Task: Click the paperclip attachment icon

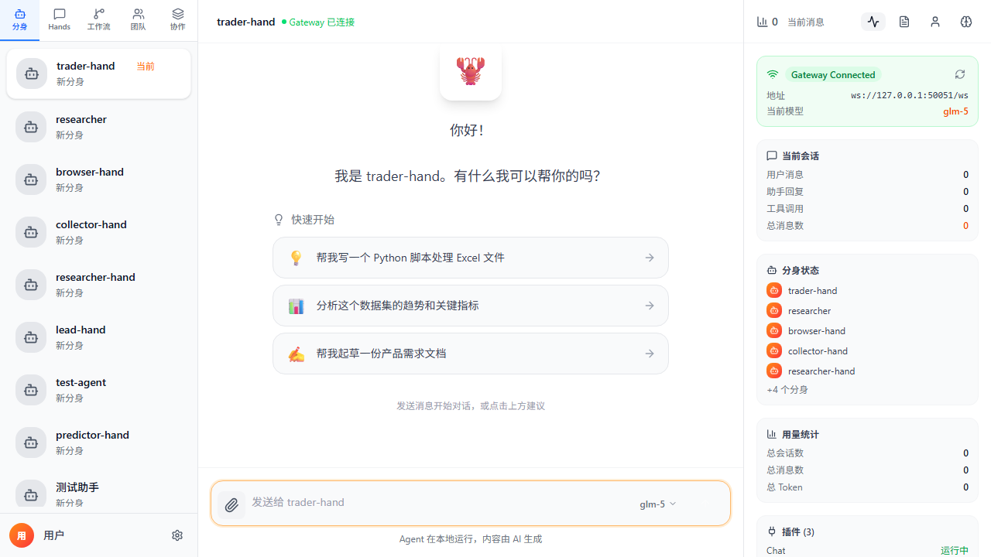Action: coord(231,505)
